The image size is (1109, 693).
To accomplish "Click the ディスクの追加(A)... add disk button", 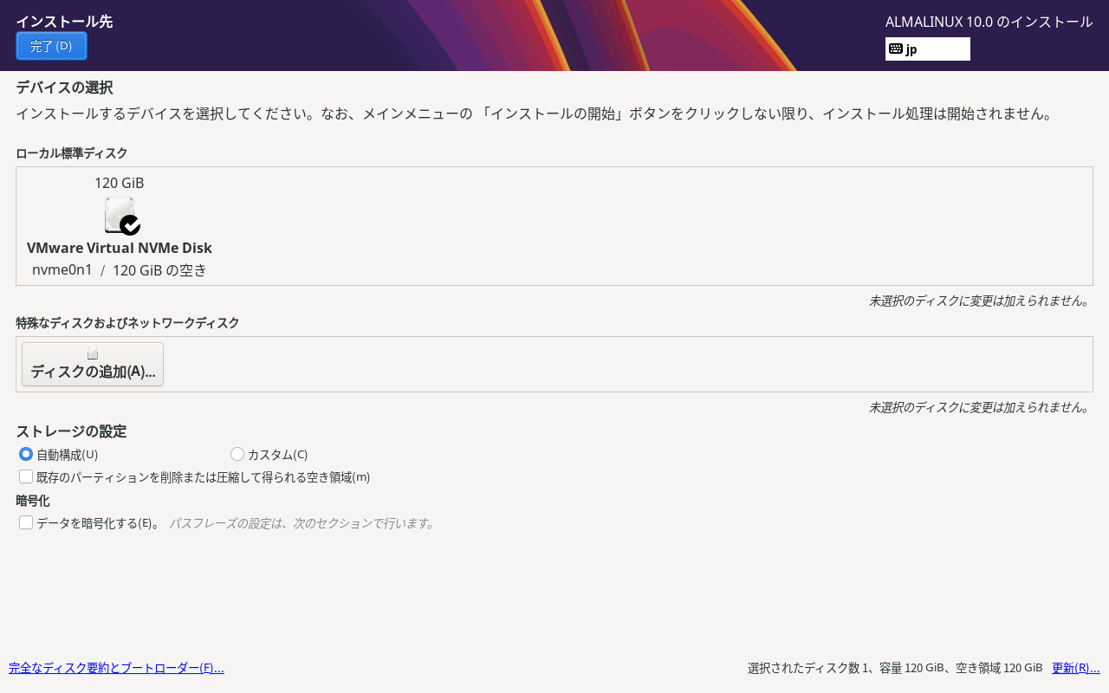I will [93, 364].
